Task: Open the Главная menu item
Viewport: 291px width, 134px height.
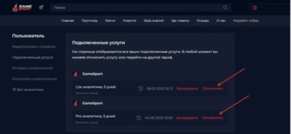Action: [x=68, y=20]
